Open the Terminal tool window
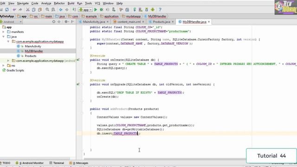 57,163
